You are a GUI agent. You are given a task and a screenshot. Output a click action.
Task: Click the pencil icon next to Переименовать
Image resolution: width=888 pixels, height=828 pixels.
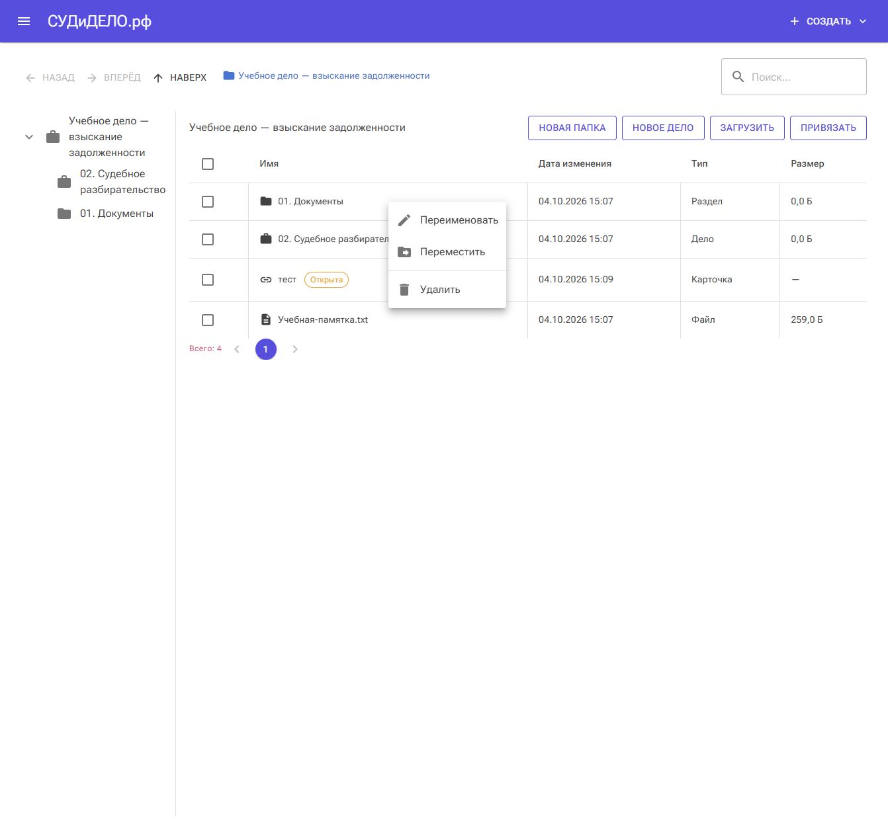point(404,220)
